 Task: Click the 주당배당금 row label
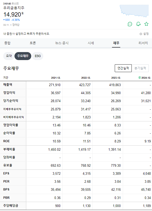(x=10, y=205)
